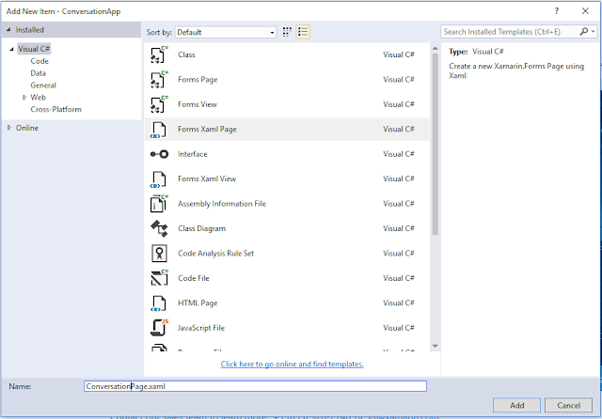Select the Code File template icon

(x=159, y=278)
